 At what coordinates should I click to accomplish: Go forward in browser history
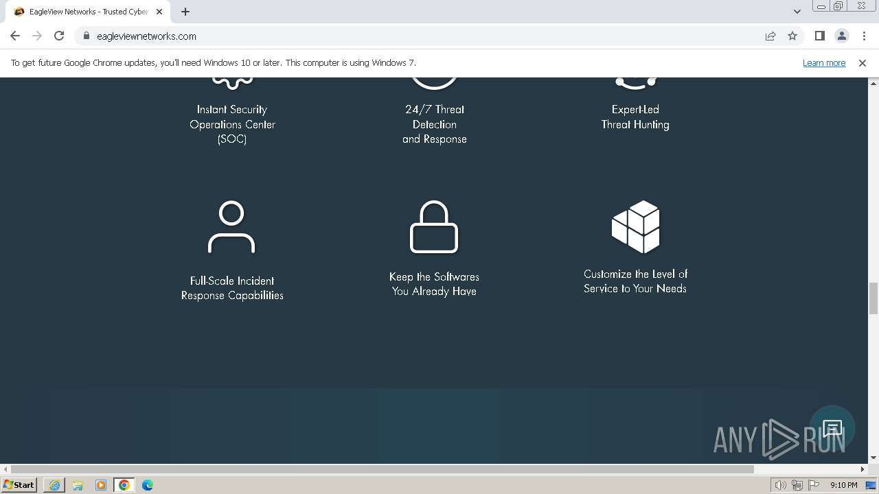[x=37, y=36]
